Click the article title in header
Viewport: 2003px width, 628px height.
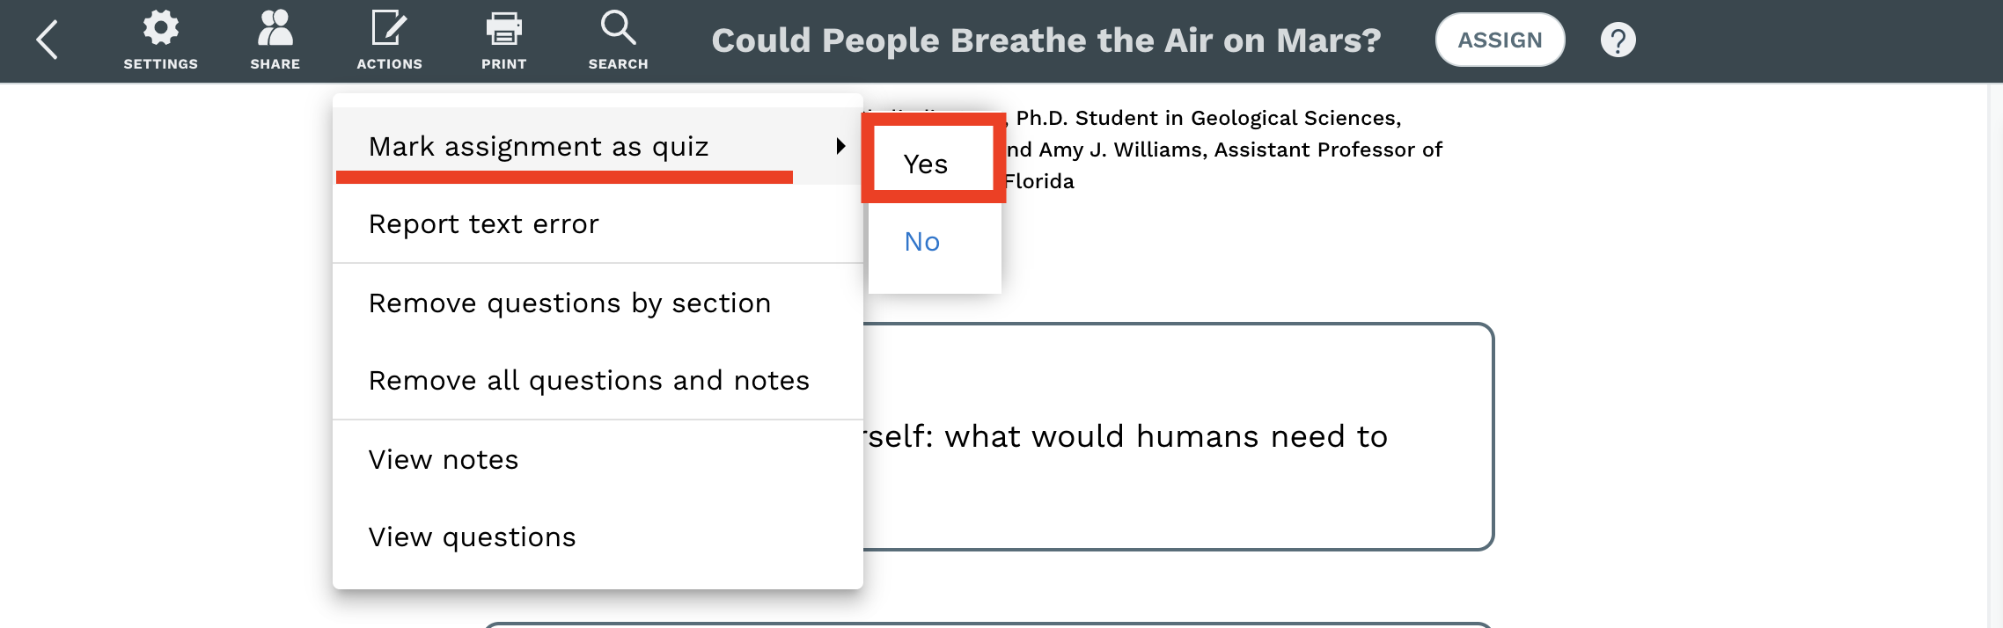(1046, 40)
